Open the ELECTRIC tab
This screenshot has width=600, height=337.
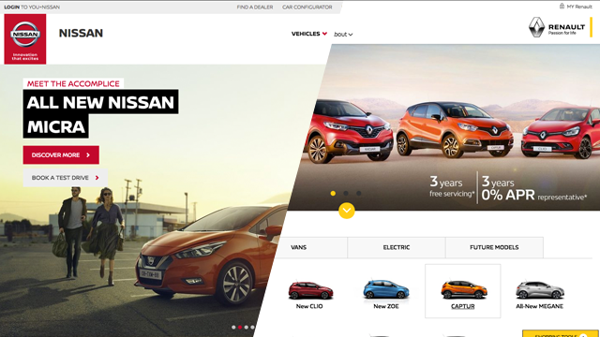click(x=397, y=247)
